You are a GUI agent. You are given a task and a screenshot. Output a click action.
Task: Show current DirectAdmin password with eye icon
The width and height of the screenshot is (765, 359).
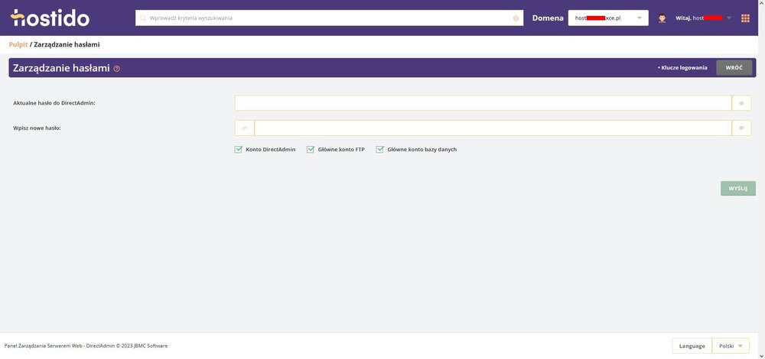click(x=741, y=102)
